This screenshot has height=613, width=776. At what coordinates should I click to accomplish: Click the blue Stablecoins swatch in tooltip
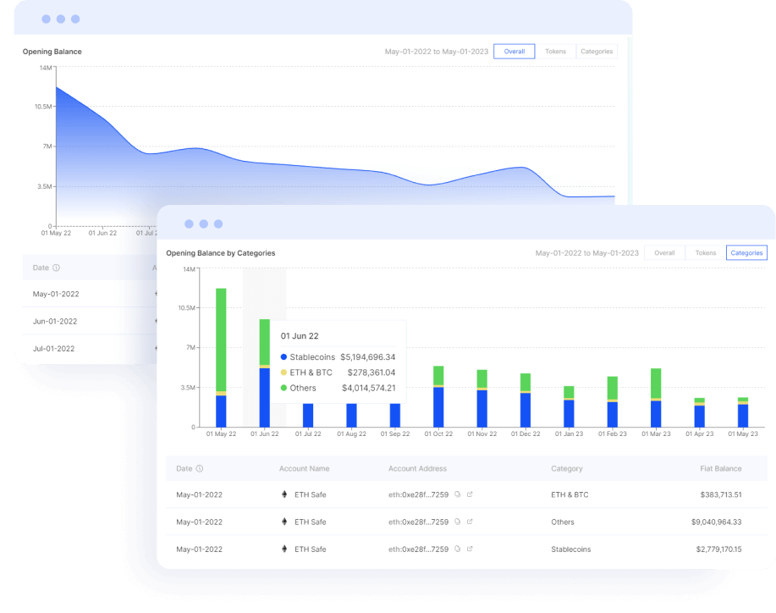(283, 357)
